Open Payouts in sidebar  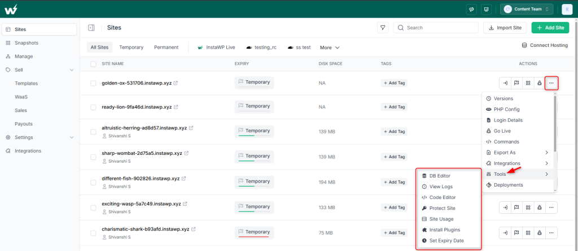tap(24, 124)
